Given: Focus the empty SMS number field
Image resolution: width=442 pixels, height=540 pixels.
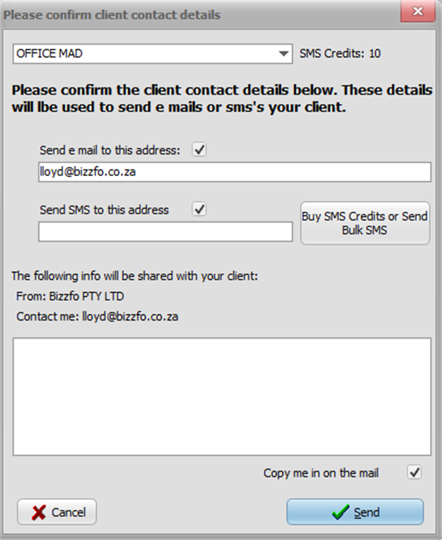Looking at the screenshot, I should click(x=165, y=231).
